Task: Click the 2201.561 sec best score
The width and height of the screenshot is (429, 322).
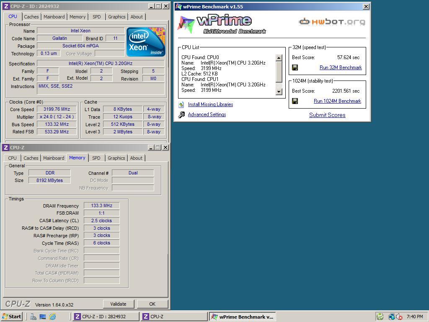Action: (346, 91)
